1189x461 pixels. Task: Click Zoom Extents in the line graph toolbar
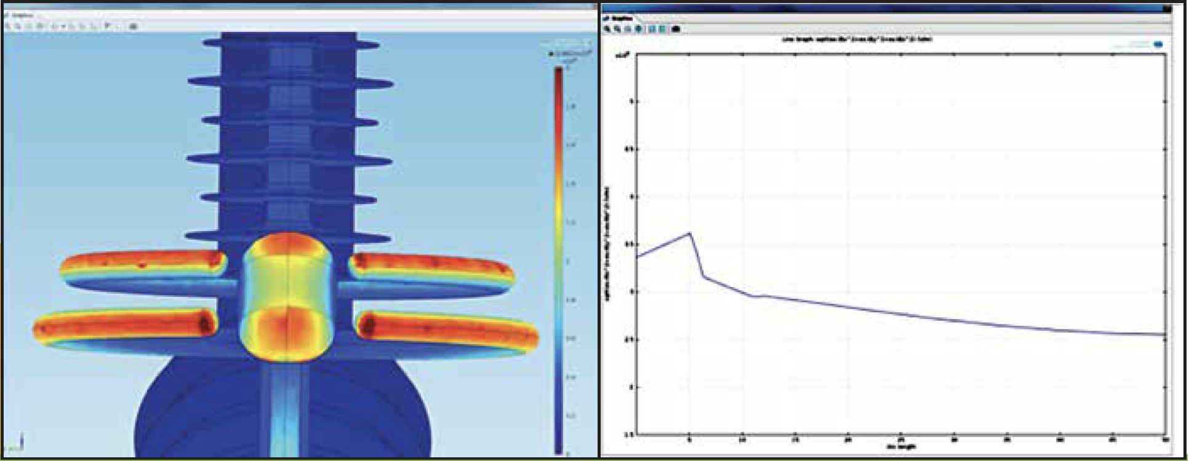pos(638,29)
